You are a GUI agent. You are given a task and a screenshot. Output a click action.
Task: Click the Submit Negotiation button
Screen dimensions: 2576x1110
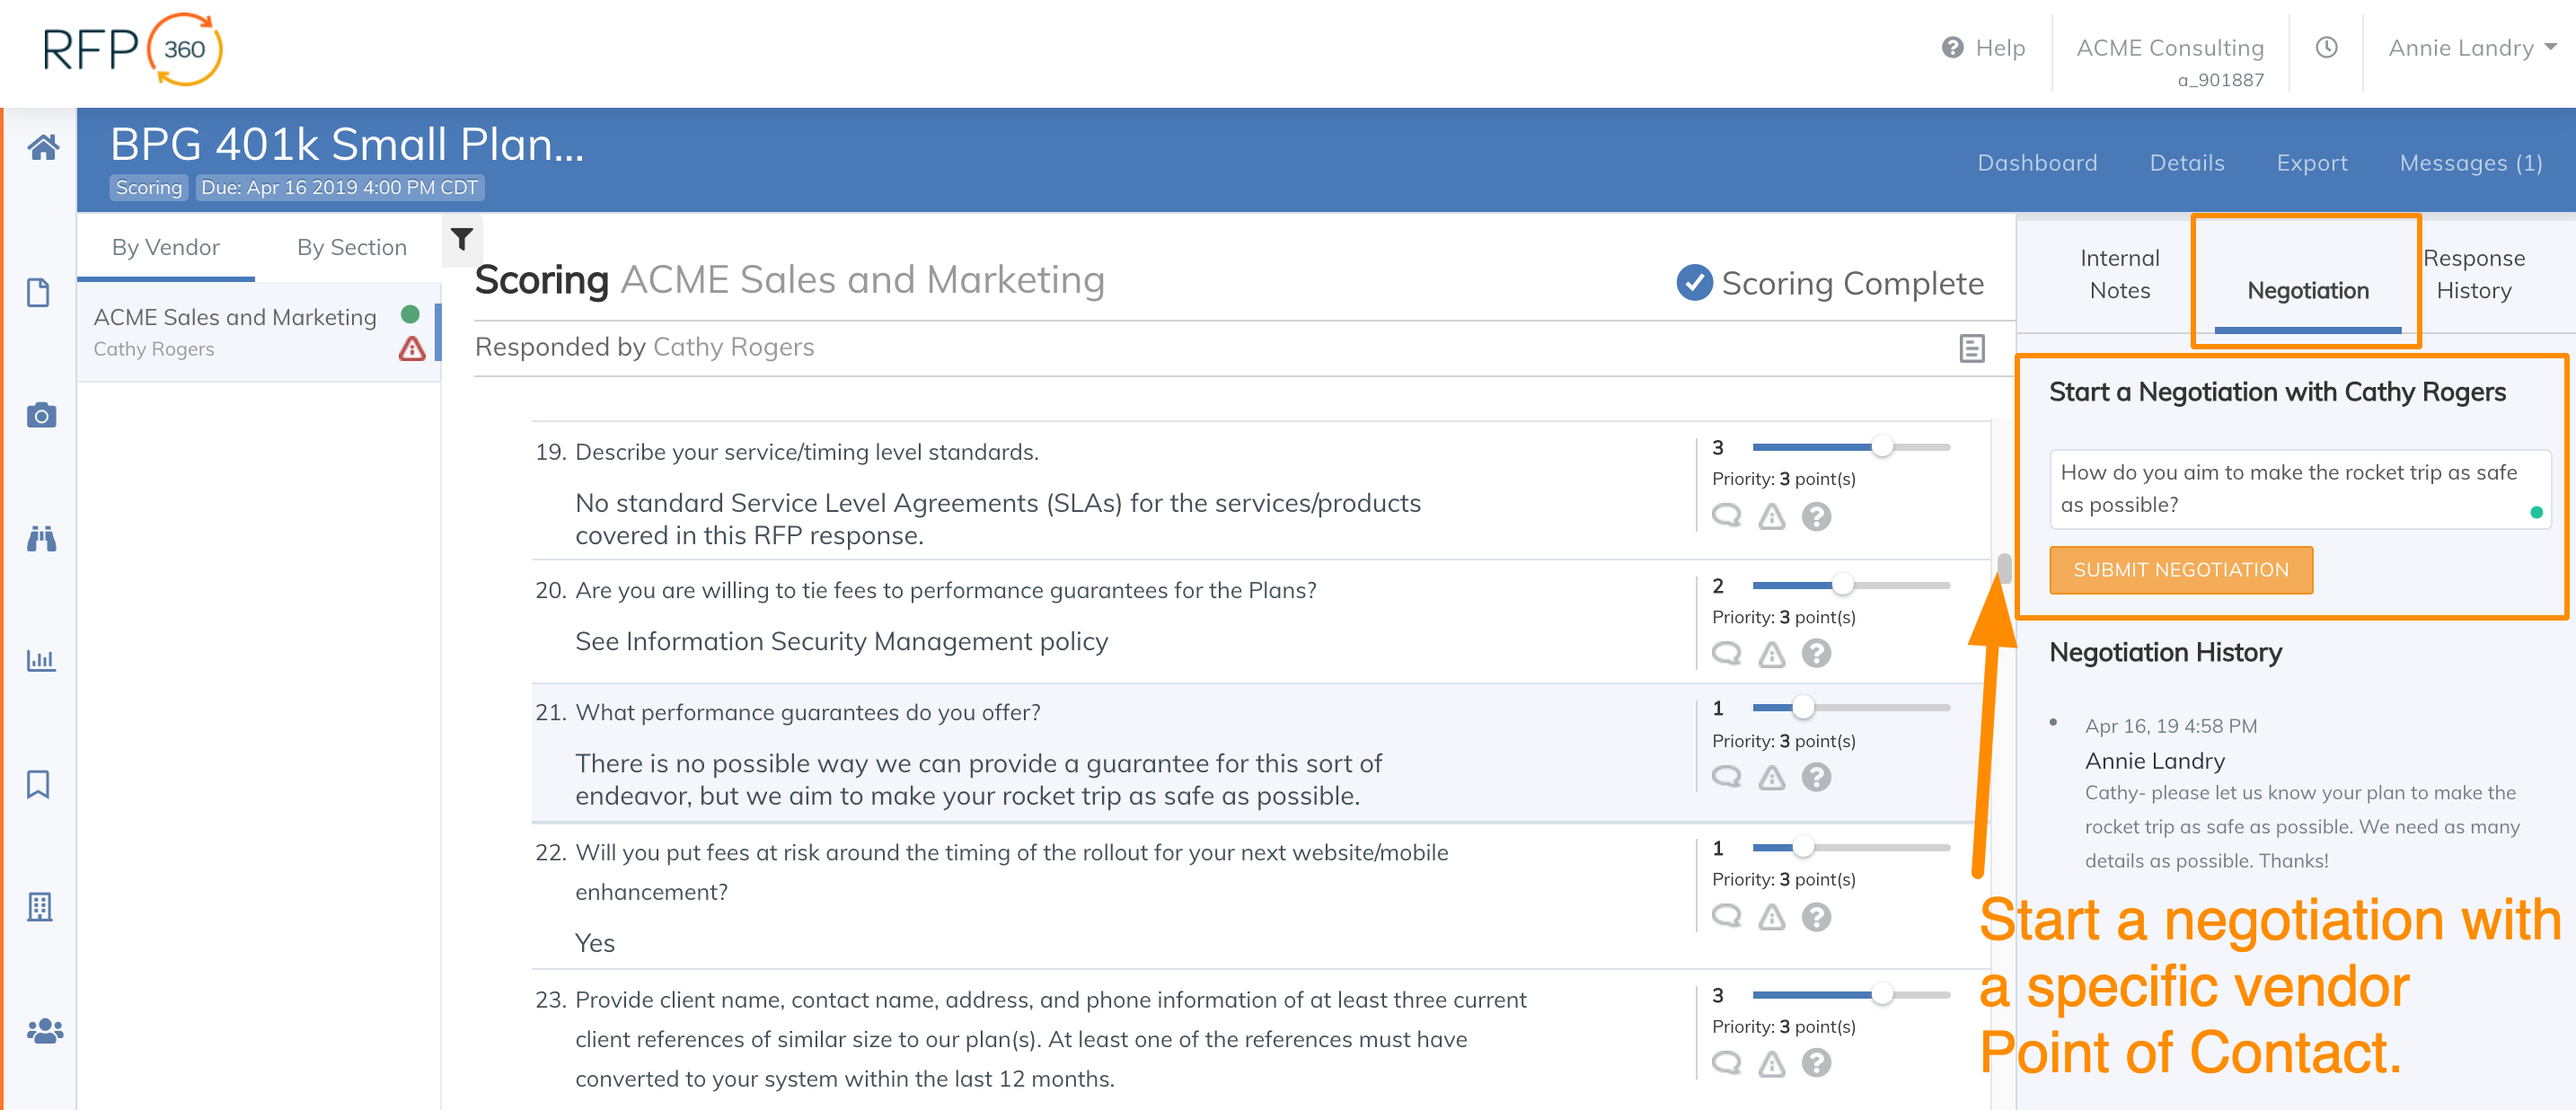point(2180,570)
